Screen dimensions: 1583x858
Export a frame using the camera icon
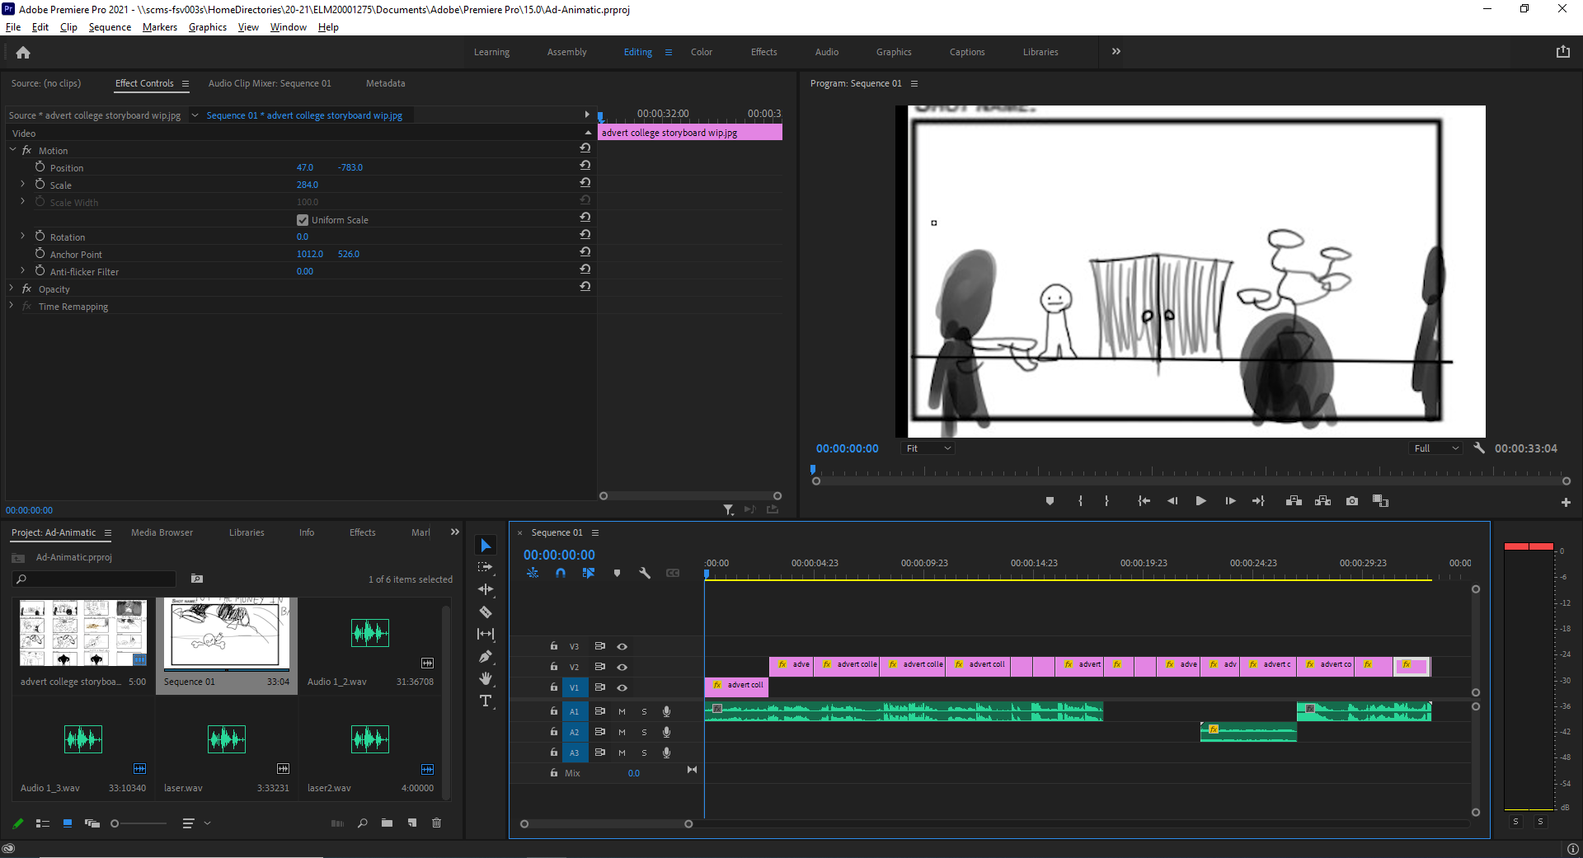coord(1351,500)
